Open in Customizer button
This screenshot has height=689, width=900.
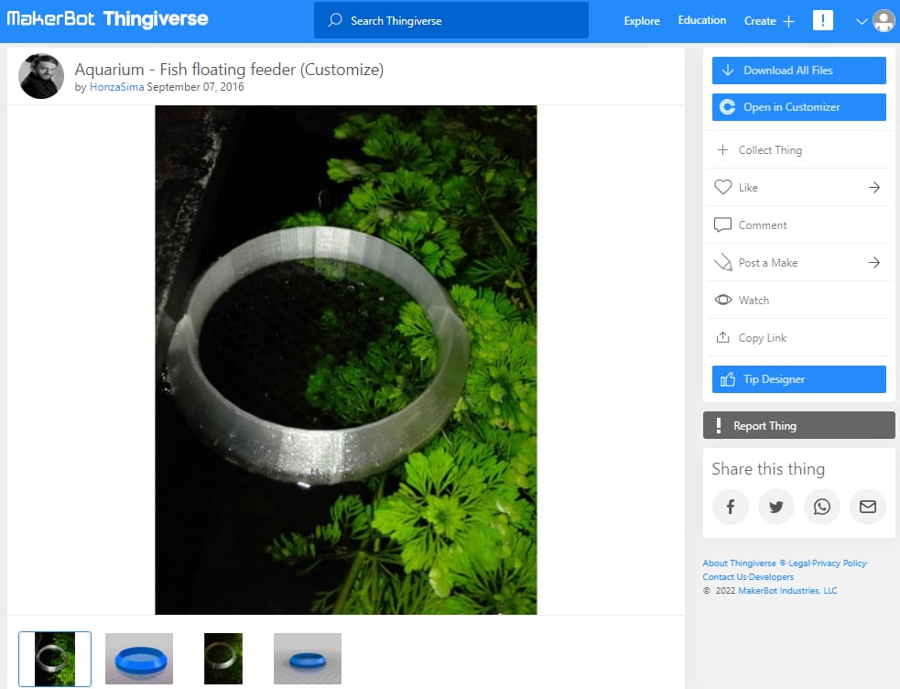(798, 107)
